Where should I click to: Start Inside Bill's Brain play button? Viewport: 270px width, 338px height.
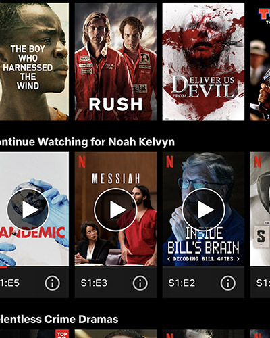coord(203,210)
